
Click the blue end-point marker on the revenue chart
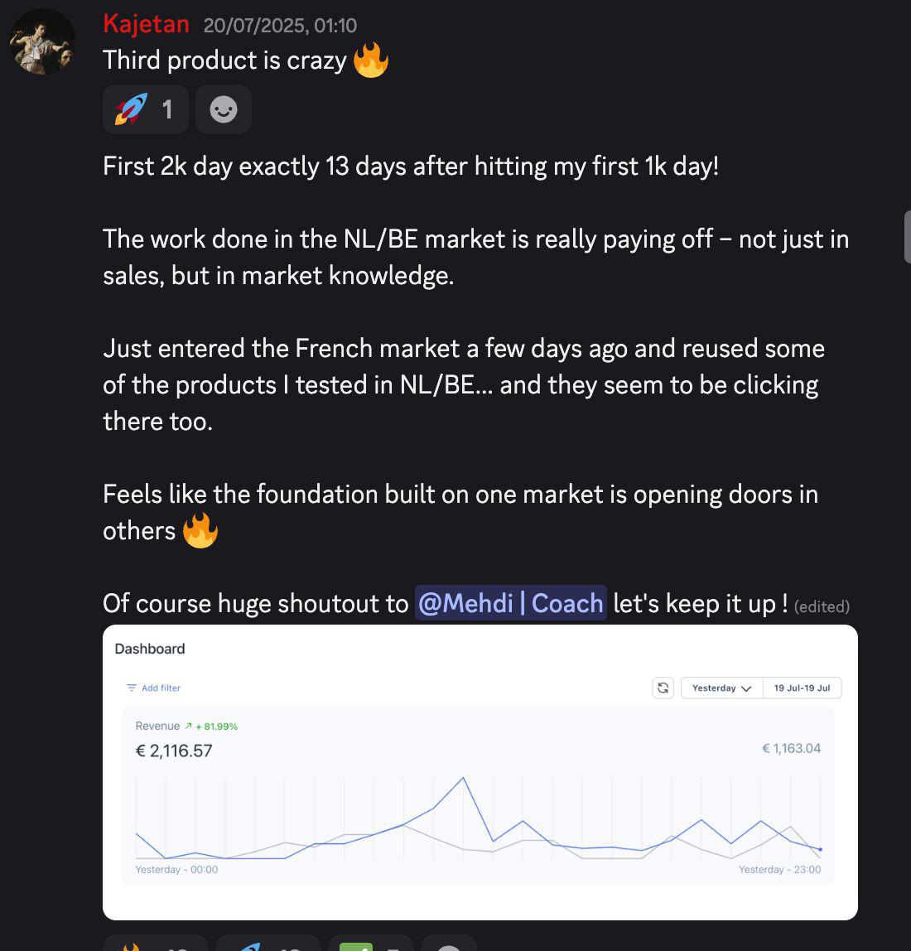[x=820, y=849]
